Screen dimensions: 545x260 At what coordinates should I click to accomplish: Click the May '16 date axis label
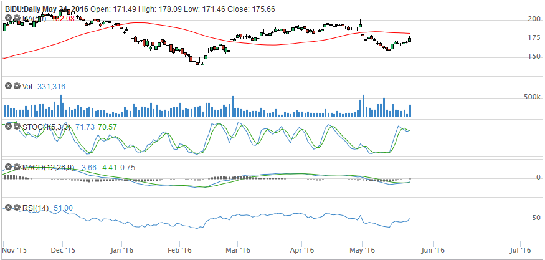(361, 250)
